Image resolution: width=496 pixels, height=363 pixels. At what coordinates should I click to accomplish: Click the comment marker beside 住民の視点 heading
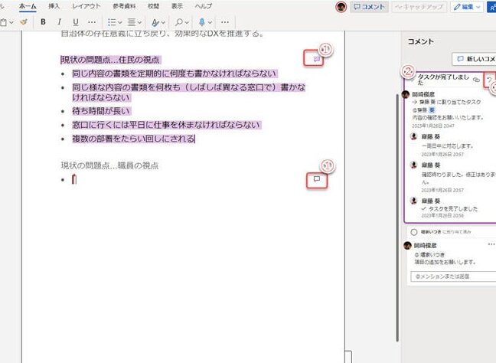(315, 60)
